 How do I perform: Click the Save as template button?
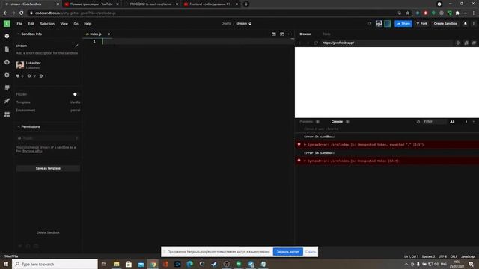pos(48,168)
